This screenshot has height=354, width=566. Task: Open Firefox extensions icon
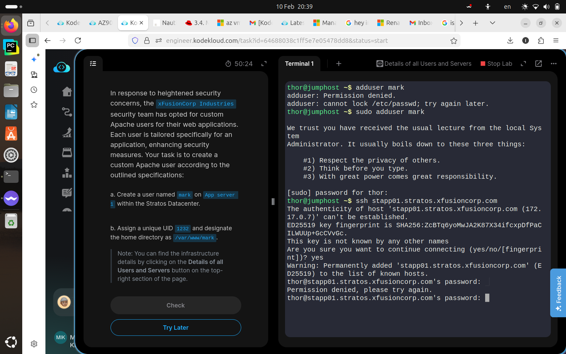tap(541, 41)
